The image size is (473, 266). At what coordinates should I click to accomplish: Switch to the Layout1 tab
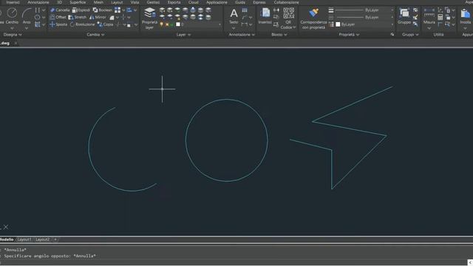24,239
